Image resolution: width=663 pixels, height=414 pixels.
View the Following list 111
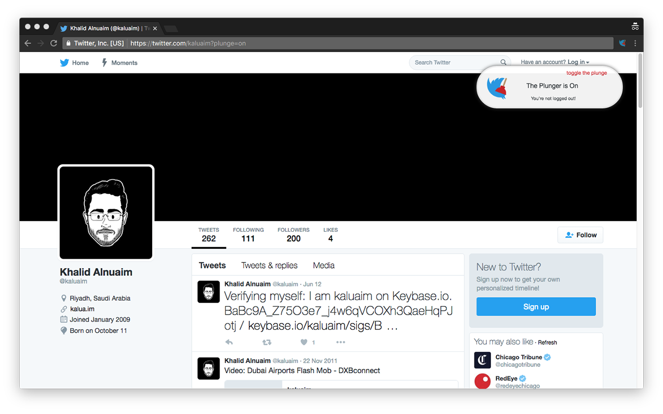248,235
